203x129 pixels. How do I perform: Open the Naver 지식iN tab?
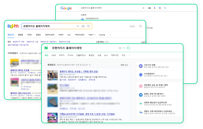point(70,55)
